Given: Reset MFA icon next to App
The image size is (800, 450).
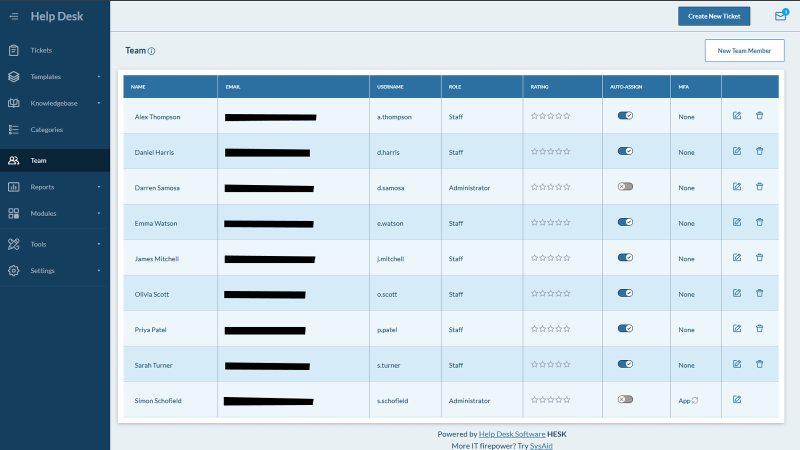Looking at the screenshot, I should tap(695, 400).
